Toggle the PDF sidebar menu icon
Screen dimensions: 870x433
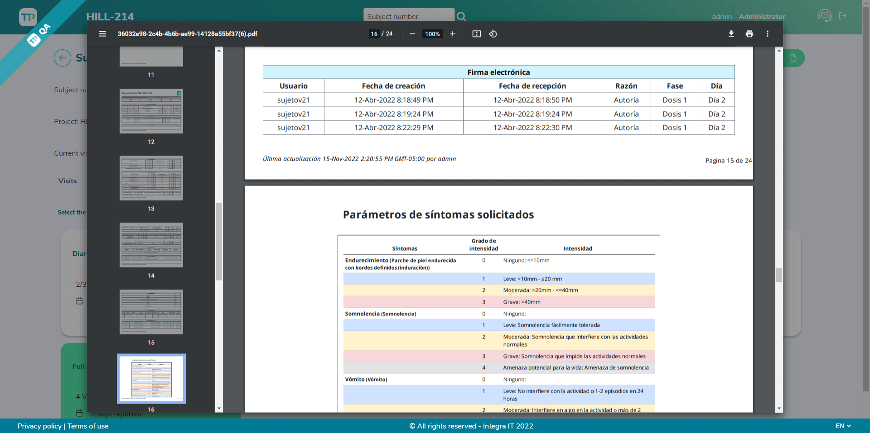point(102,34)
